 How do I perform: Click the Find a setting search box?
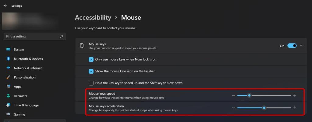coord(32,37)
